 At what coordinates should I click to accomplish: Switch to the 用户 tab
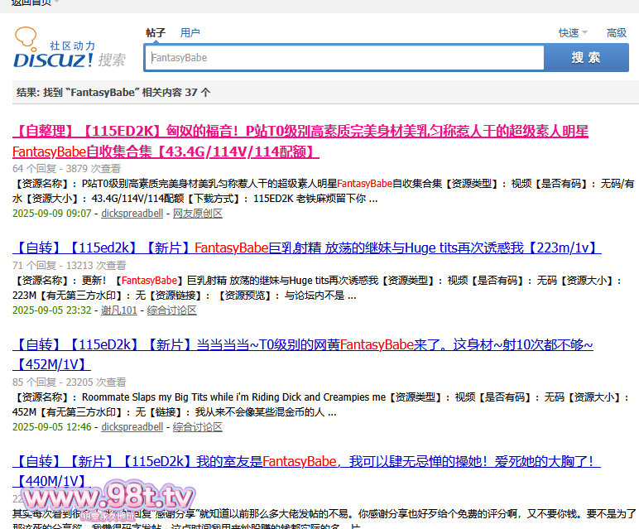[x=190, y=32]
